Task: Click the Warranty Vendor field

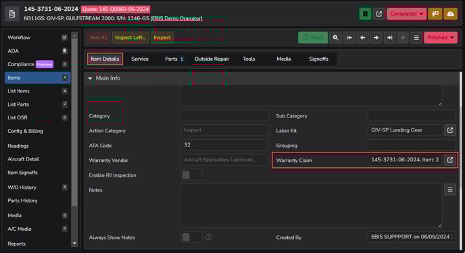Action: click(224, 160)
